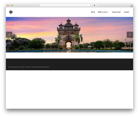Click the download icon beside address bar
This screenshot has width=139, height=117.
coord(95,5)
